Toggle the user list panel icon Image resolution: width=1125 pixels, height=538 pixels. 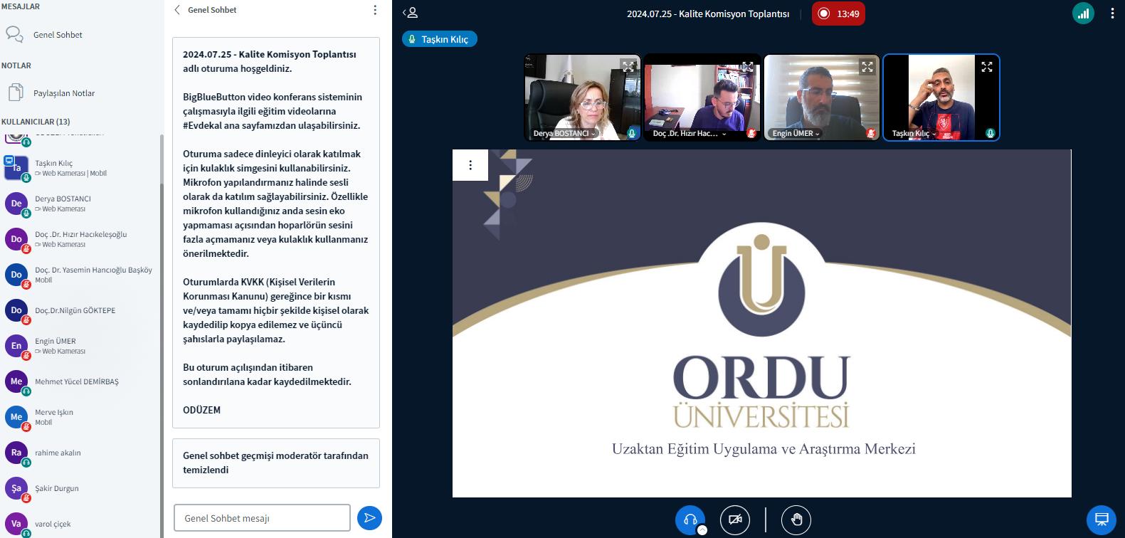411,13
